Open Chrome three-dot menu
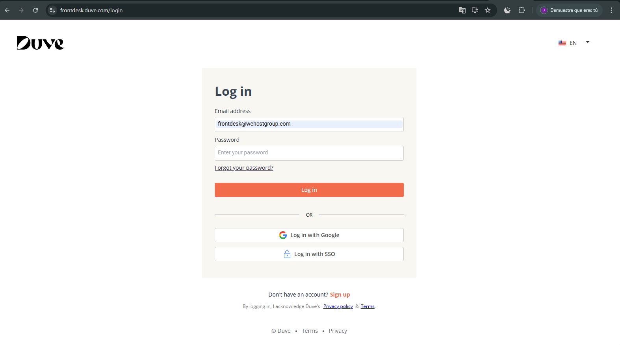This screenshot has height=345, width=620. pos(611,10)
